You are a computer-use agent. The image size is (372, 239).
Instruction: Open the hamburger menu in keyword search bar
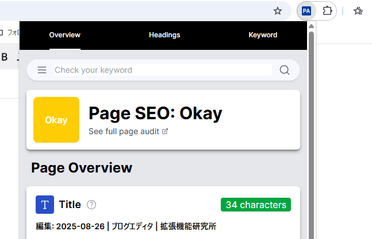click(42, 70)
